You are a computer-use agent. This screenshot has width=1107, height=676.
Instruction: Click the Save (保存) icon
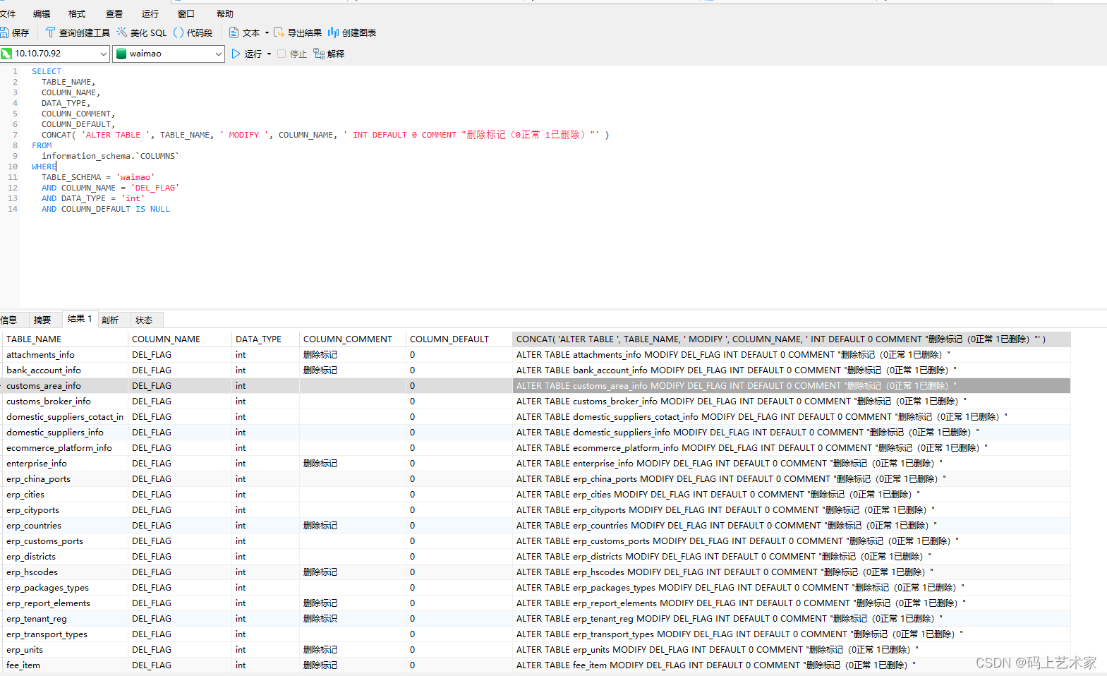pyautogui.click(x=5, y=32)
